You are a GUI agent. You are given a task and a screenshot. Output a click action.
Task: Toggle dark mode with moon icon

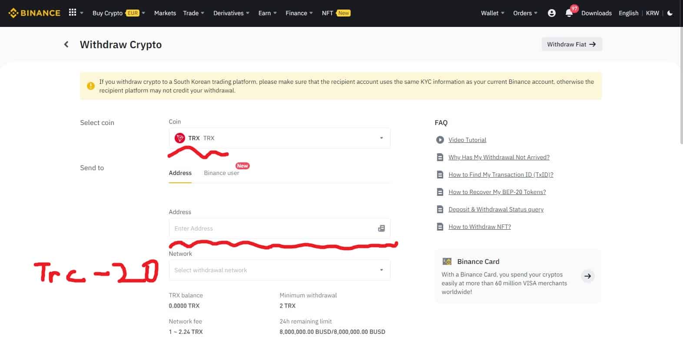[670, 13]
